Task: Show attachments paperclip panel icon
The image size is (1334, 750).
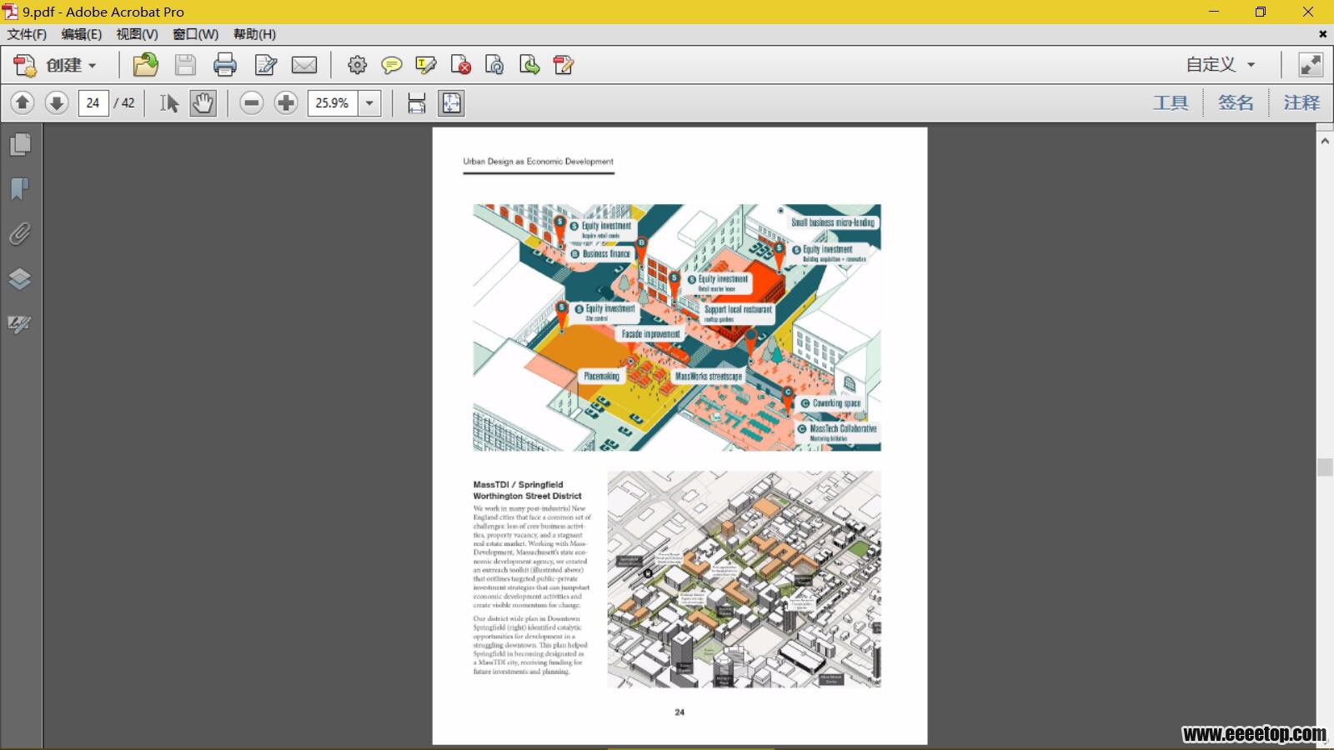Action: (20, 234)
